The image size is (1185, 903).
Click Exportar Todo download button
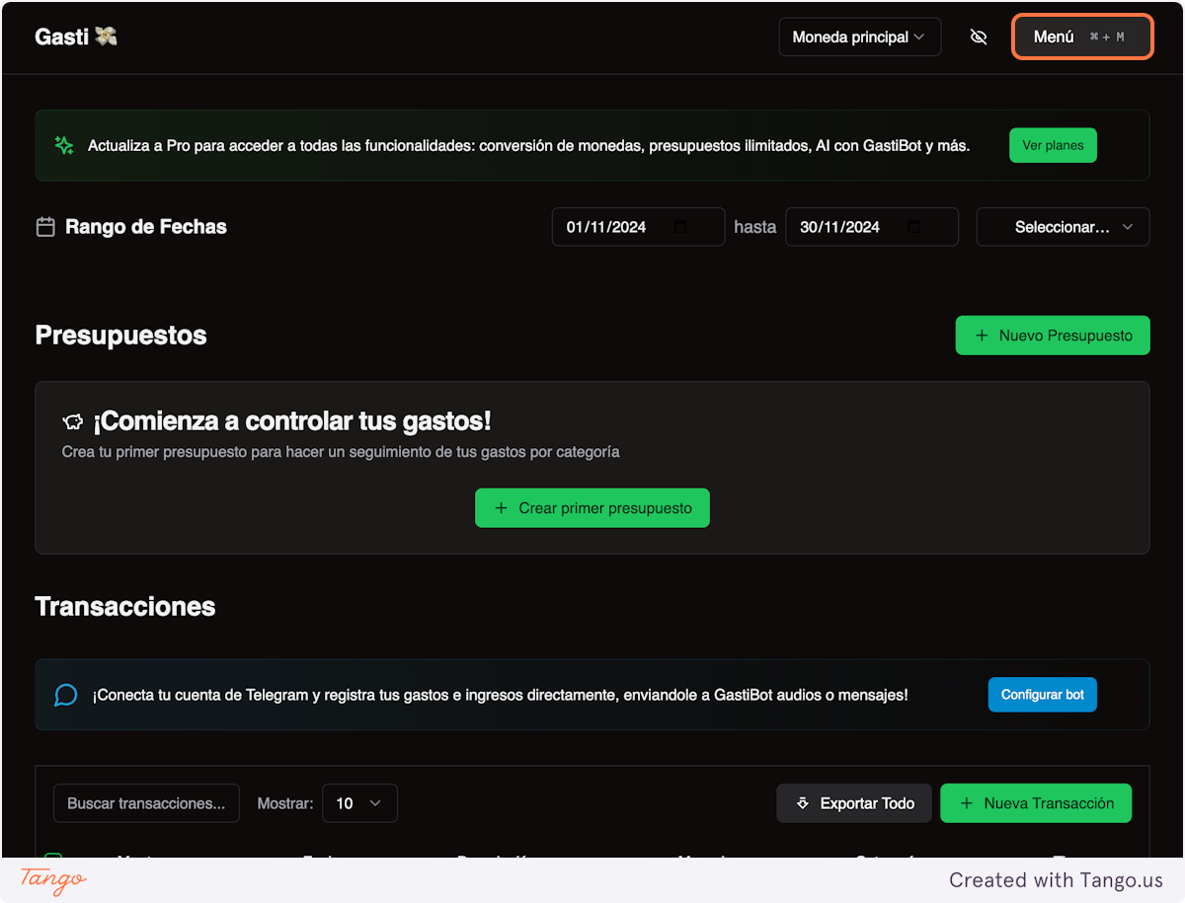point(854,803)
